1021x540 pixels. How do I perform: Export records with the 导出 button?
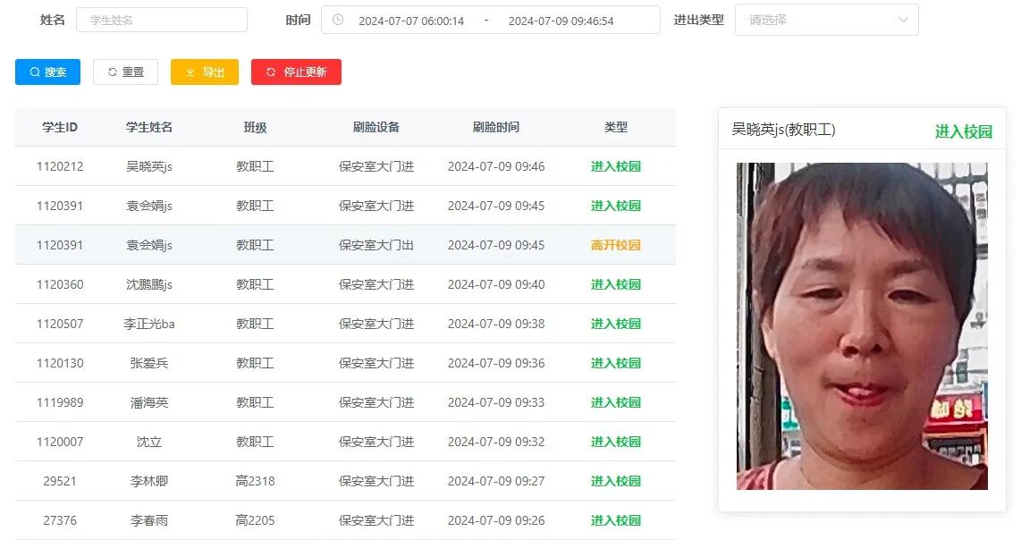click(x=205, y=72)
